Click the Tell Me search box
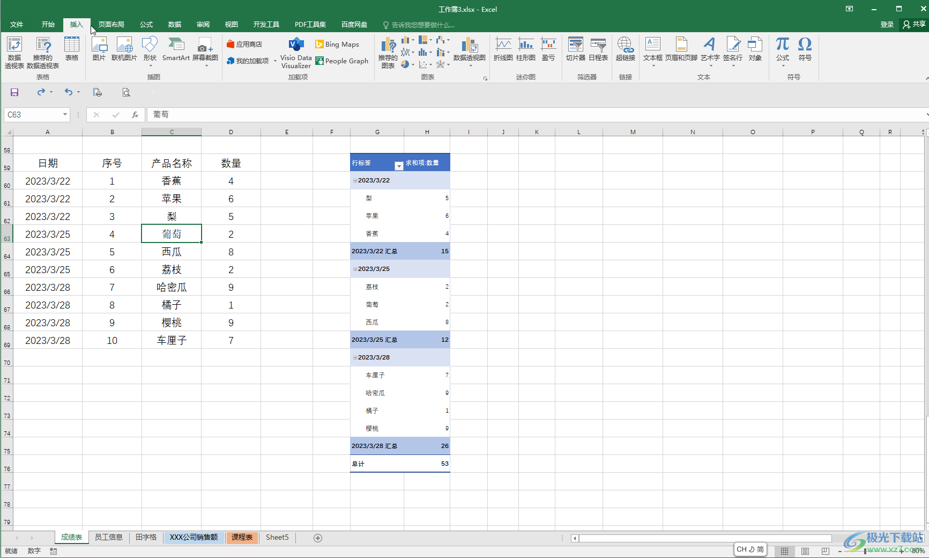Image resolution: width=929 pixels, height=558 pixels. (419, 25)
